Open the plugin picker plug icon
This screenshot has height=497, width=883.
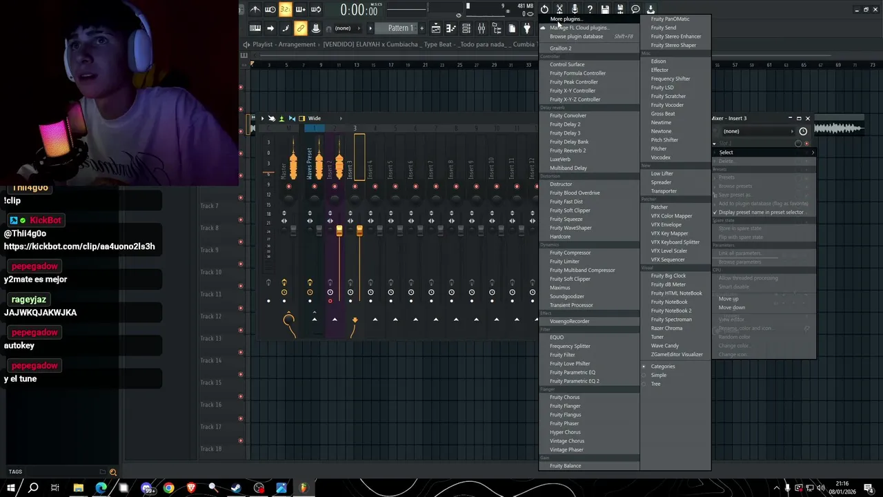pos(527,28)
